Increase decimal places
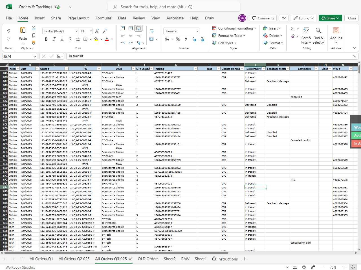This screenshot has width=361, height=270. [194, 39]
